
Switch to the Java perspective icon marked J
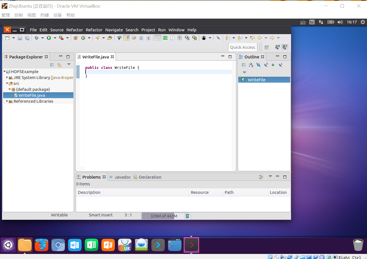point(285,47)
